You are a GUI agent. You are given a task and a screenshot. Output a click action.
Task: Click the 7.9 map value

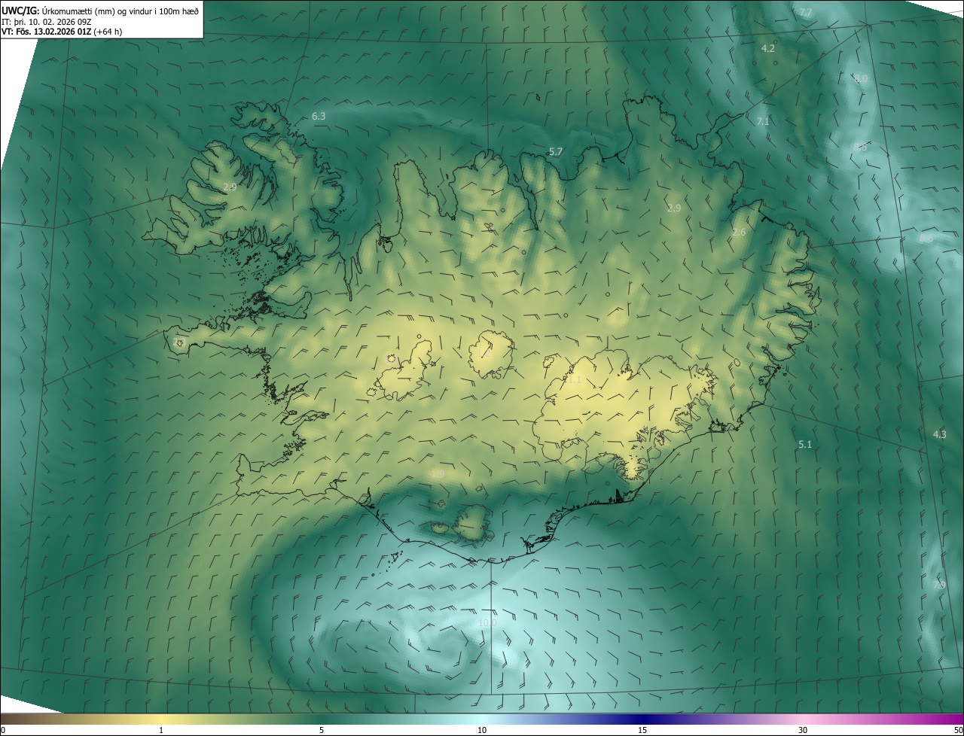(939, 585)
